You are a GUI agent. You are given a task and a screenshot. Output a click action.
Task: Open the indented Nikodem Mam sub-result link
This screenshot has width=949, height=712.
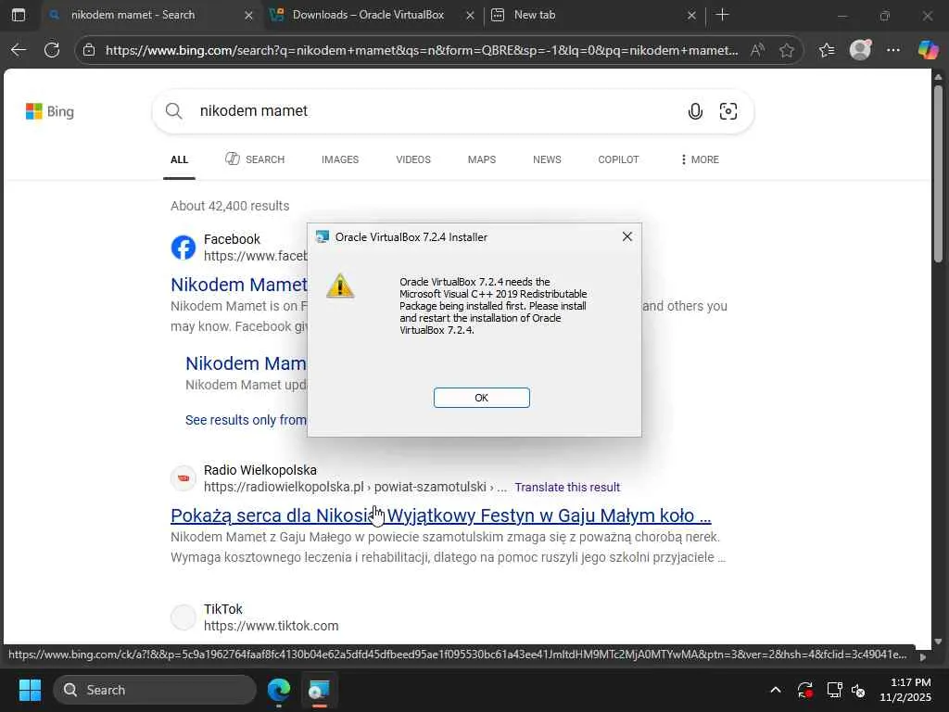click(246, 363)
